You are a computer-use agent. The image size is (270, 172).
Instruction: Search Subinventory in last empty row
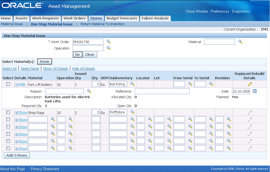pyautogui.click(x=132, y=148)
